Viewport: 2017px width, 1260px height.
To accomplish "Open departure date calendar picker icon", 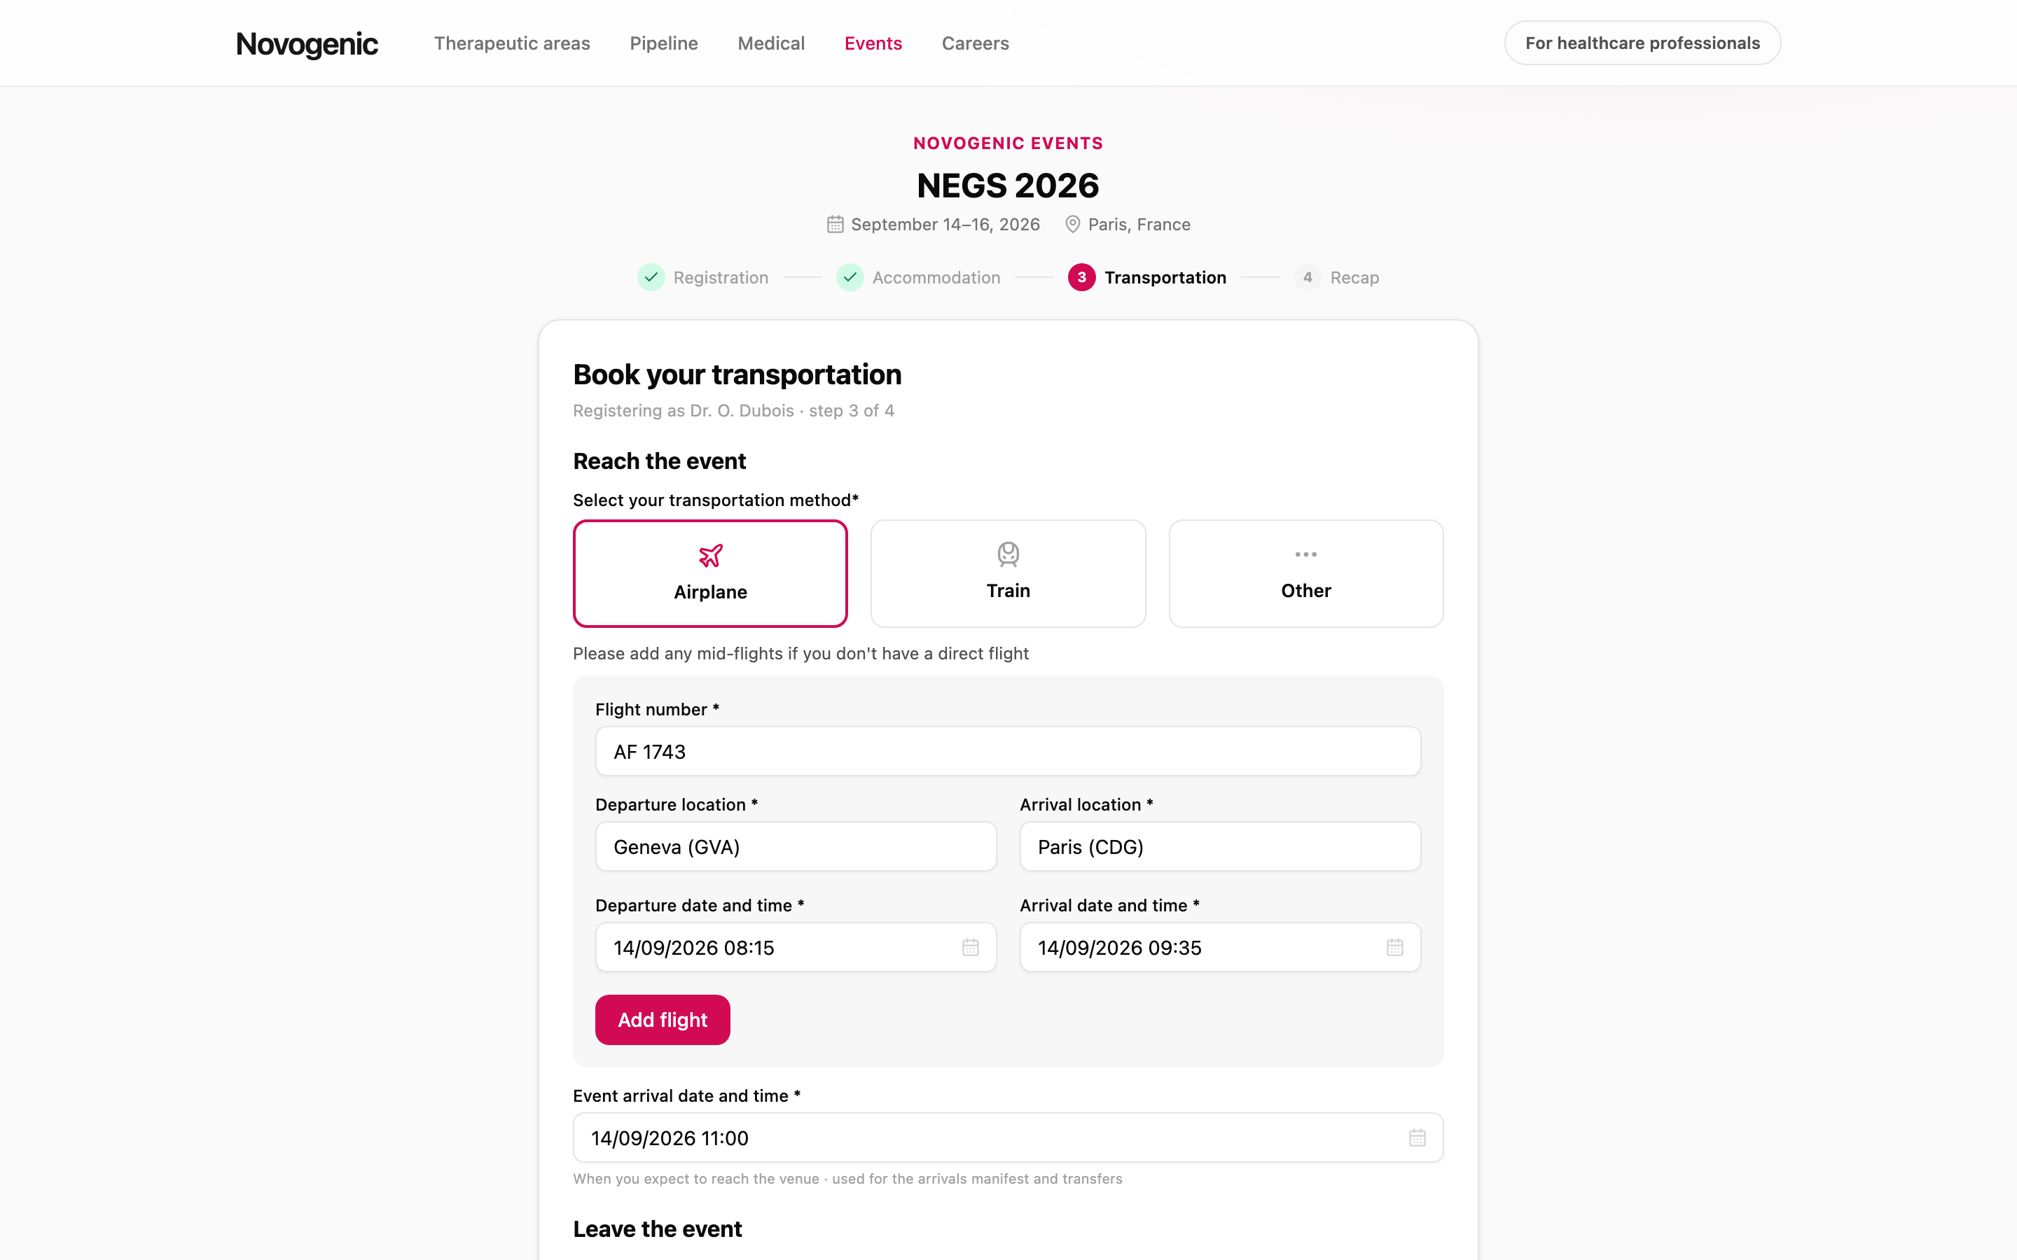I will [970, 948].
